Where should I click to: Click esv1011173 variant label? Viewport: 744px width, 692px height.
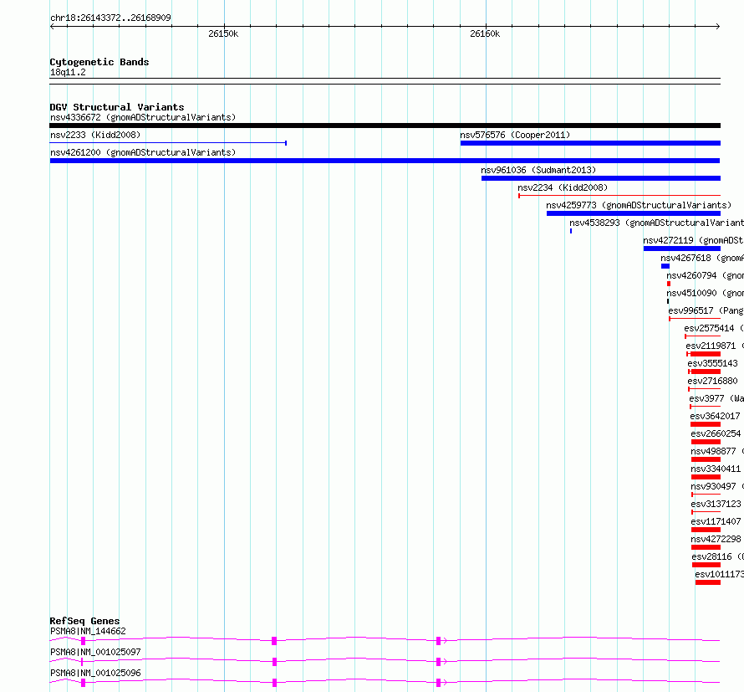click(719, 574)
